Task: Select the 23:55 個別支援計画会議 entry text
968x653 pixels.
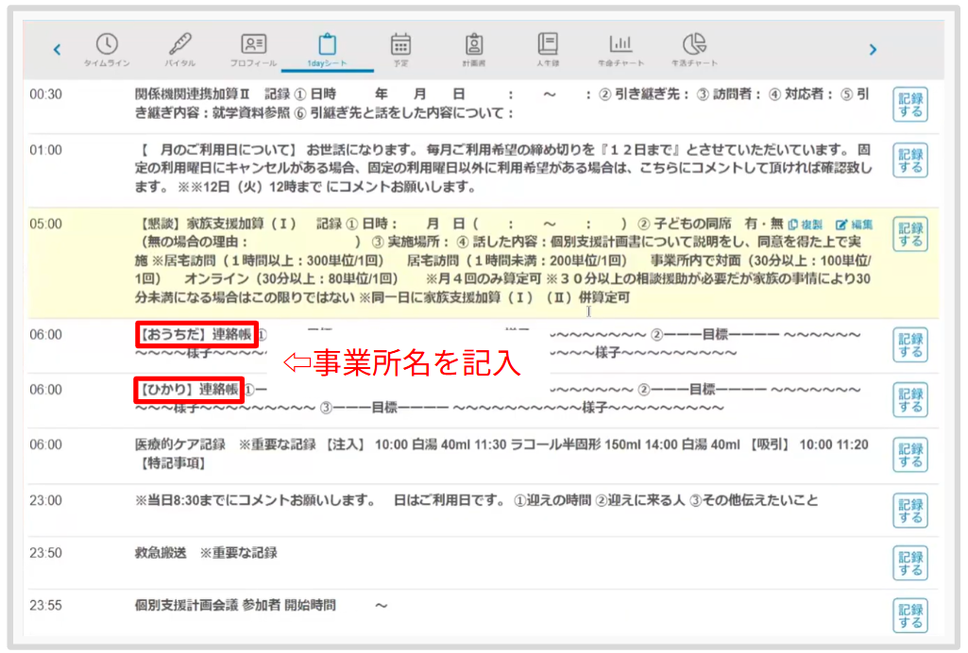Action: 235,605
